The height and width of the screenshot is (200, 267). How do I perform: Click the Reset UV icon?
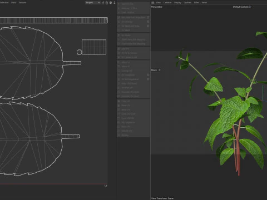coord(119,109)
